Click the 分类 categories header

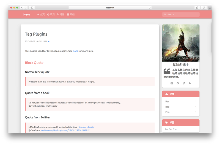(181, 94)
